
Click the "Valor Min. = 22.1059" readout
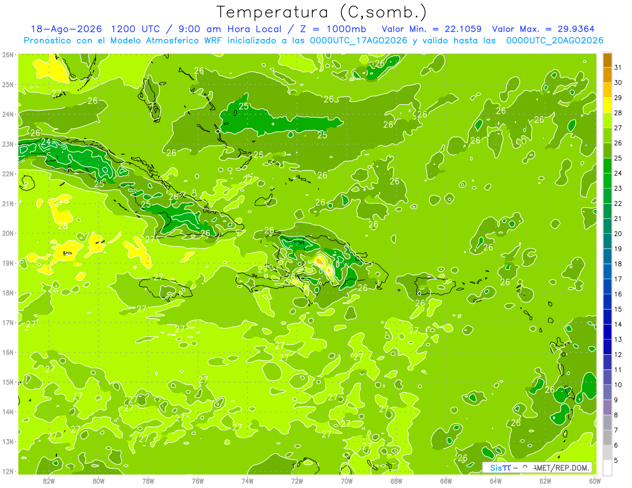pos(431,29)
